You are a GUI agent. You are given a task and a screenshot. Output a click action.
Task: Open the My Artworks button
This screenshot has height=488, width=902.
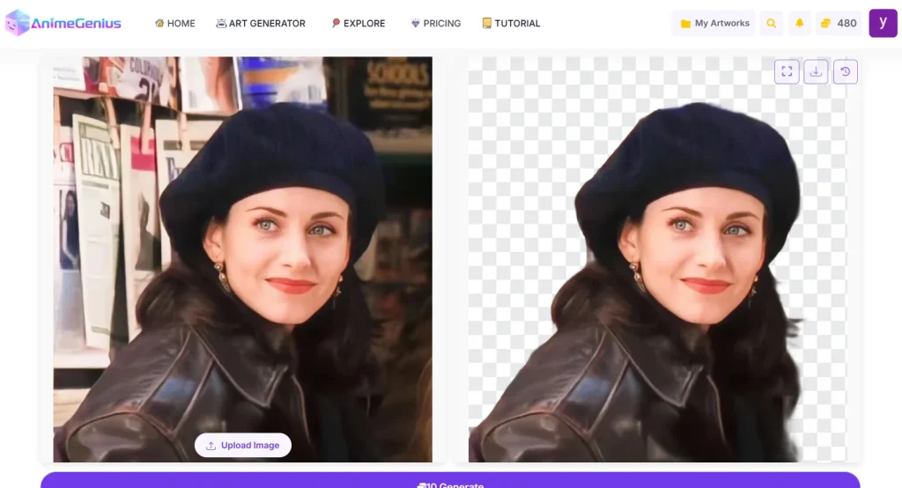pos(714,24)
